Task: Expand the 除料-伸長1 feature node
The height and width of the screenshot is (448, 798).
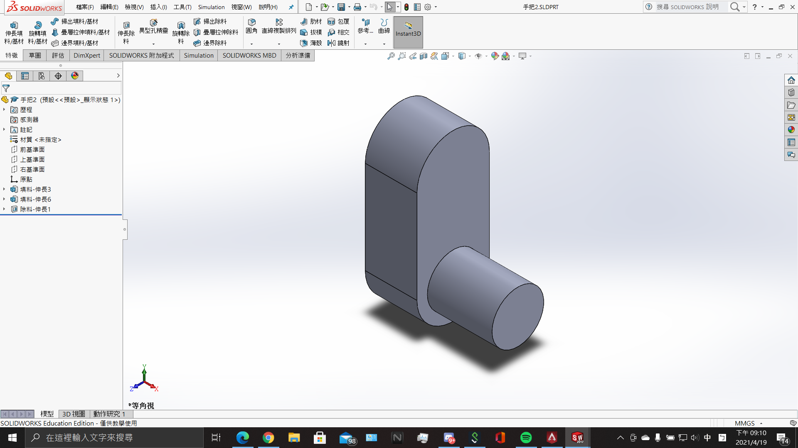Action: click(4, 209)
